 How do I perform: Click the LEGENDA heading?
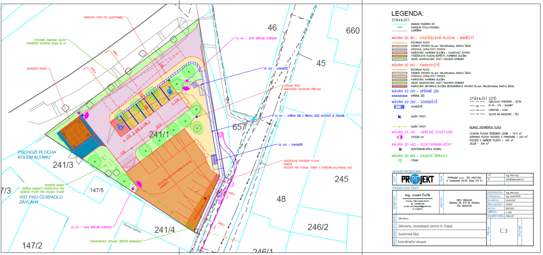click(x=407, y=14)
